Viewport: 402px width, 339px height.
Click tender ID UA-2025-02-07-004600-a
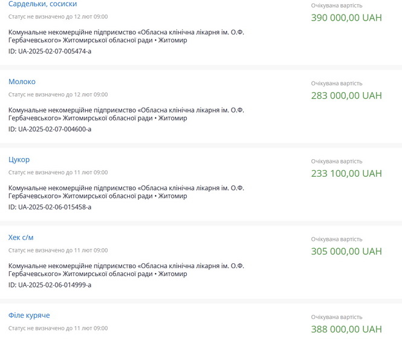coord(50,129)
